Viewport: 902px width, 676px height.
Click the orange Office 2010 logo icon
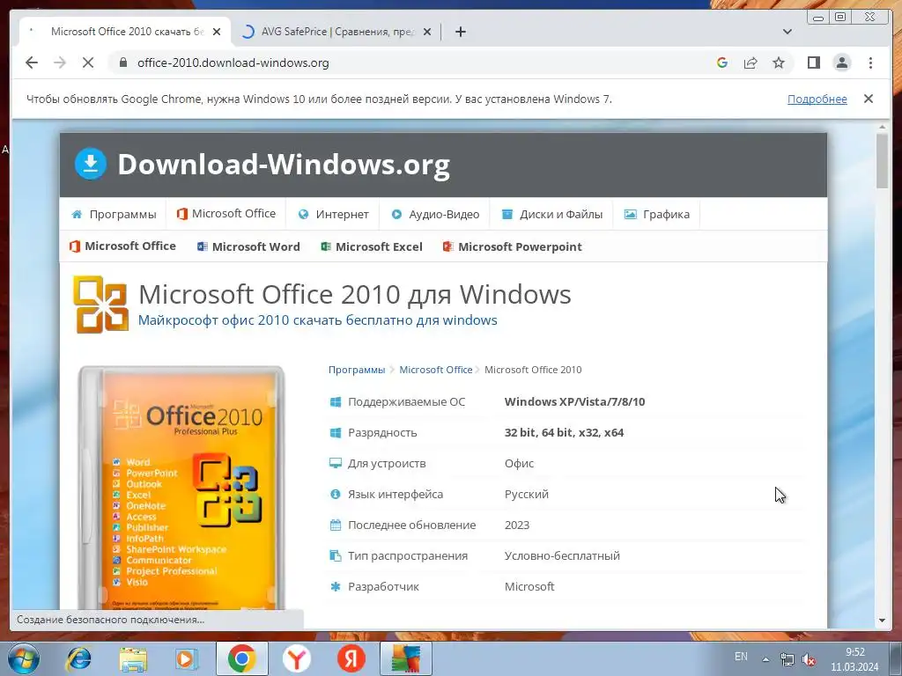[x=100, y=304]
